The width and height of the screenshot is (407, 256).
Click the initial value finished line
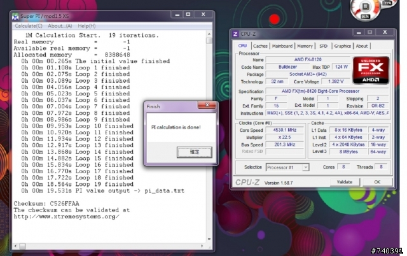(x=95, y=61)
